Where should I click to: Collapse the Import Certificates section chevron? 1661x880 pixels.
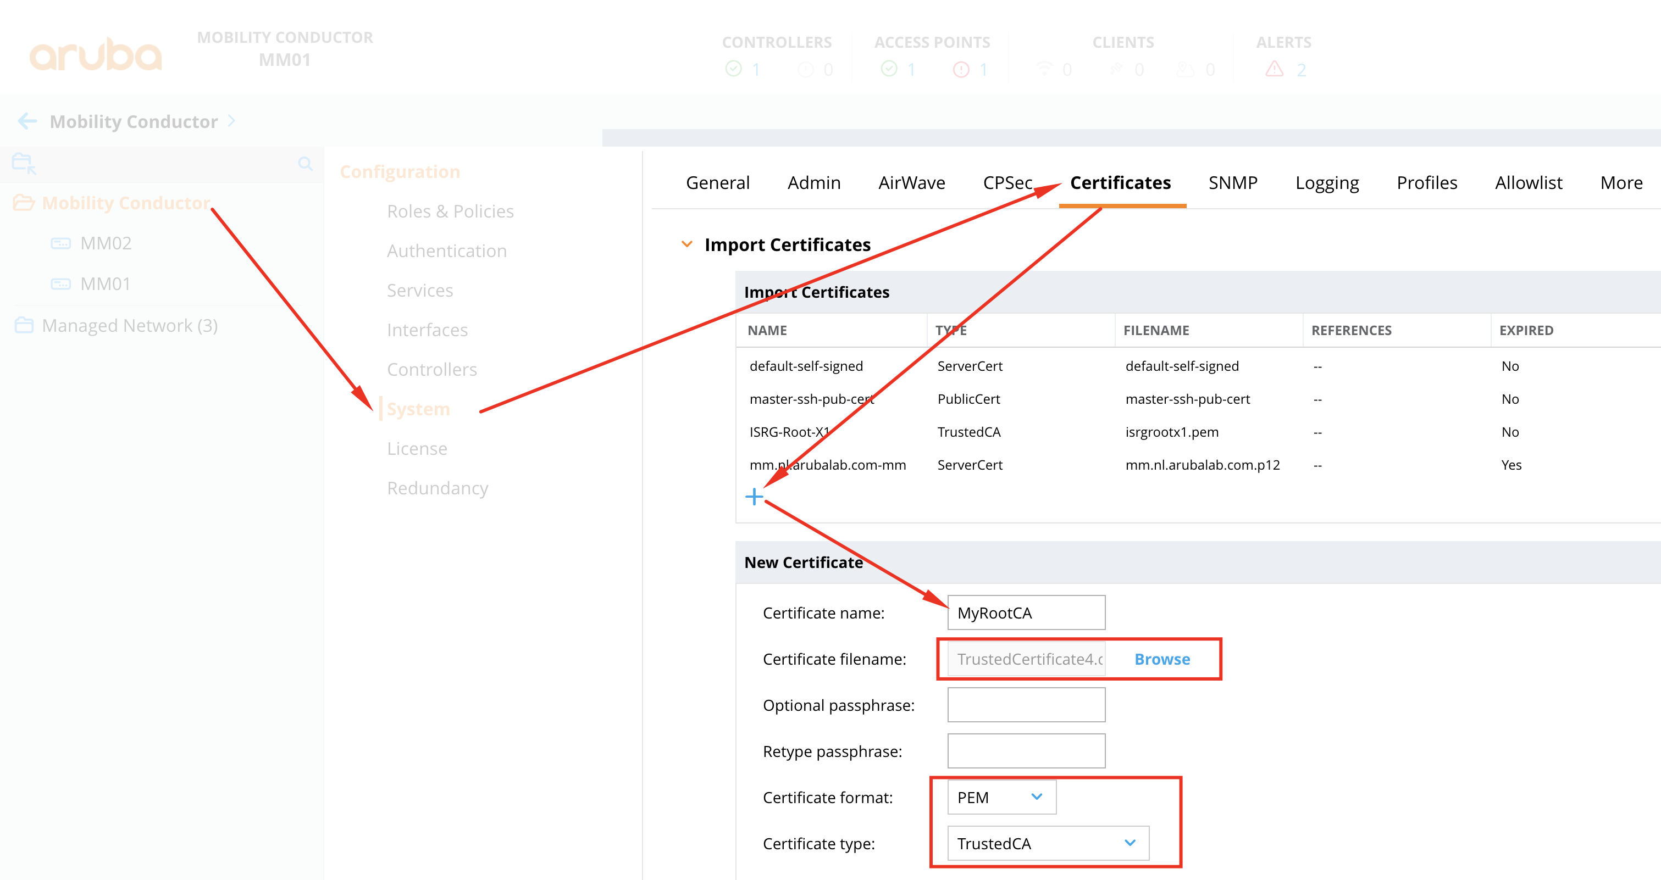click(x=686, y=244)
